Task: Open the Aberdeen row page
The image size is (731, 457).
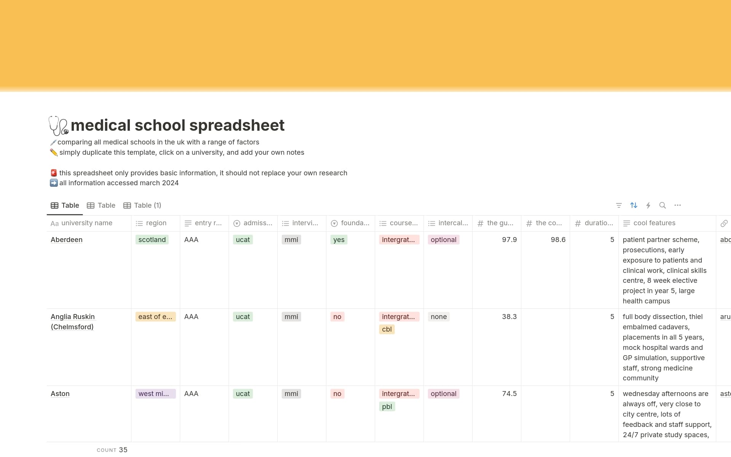Action: (67, 239)
